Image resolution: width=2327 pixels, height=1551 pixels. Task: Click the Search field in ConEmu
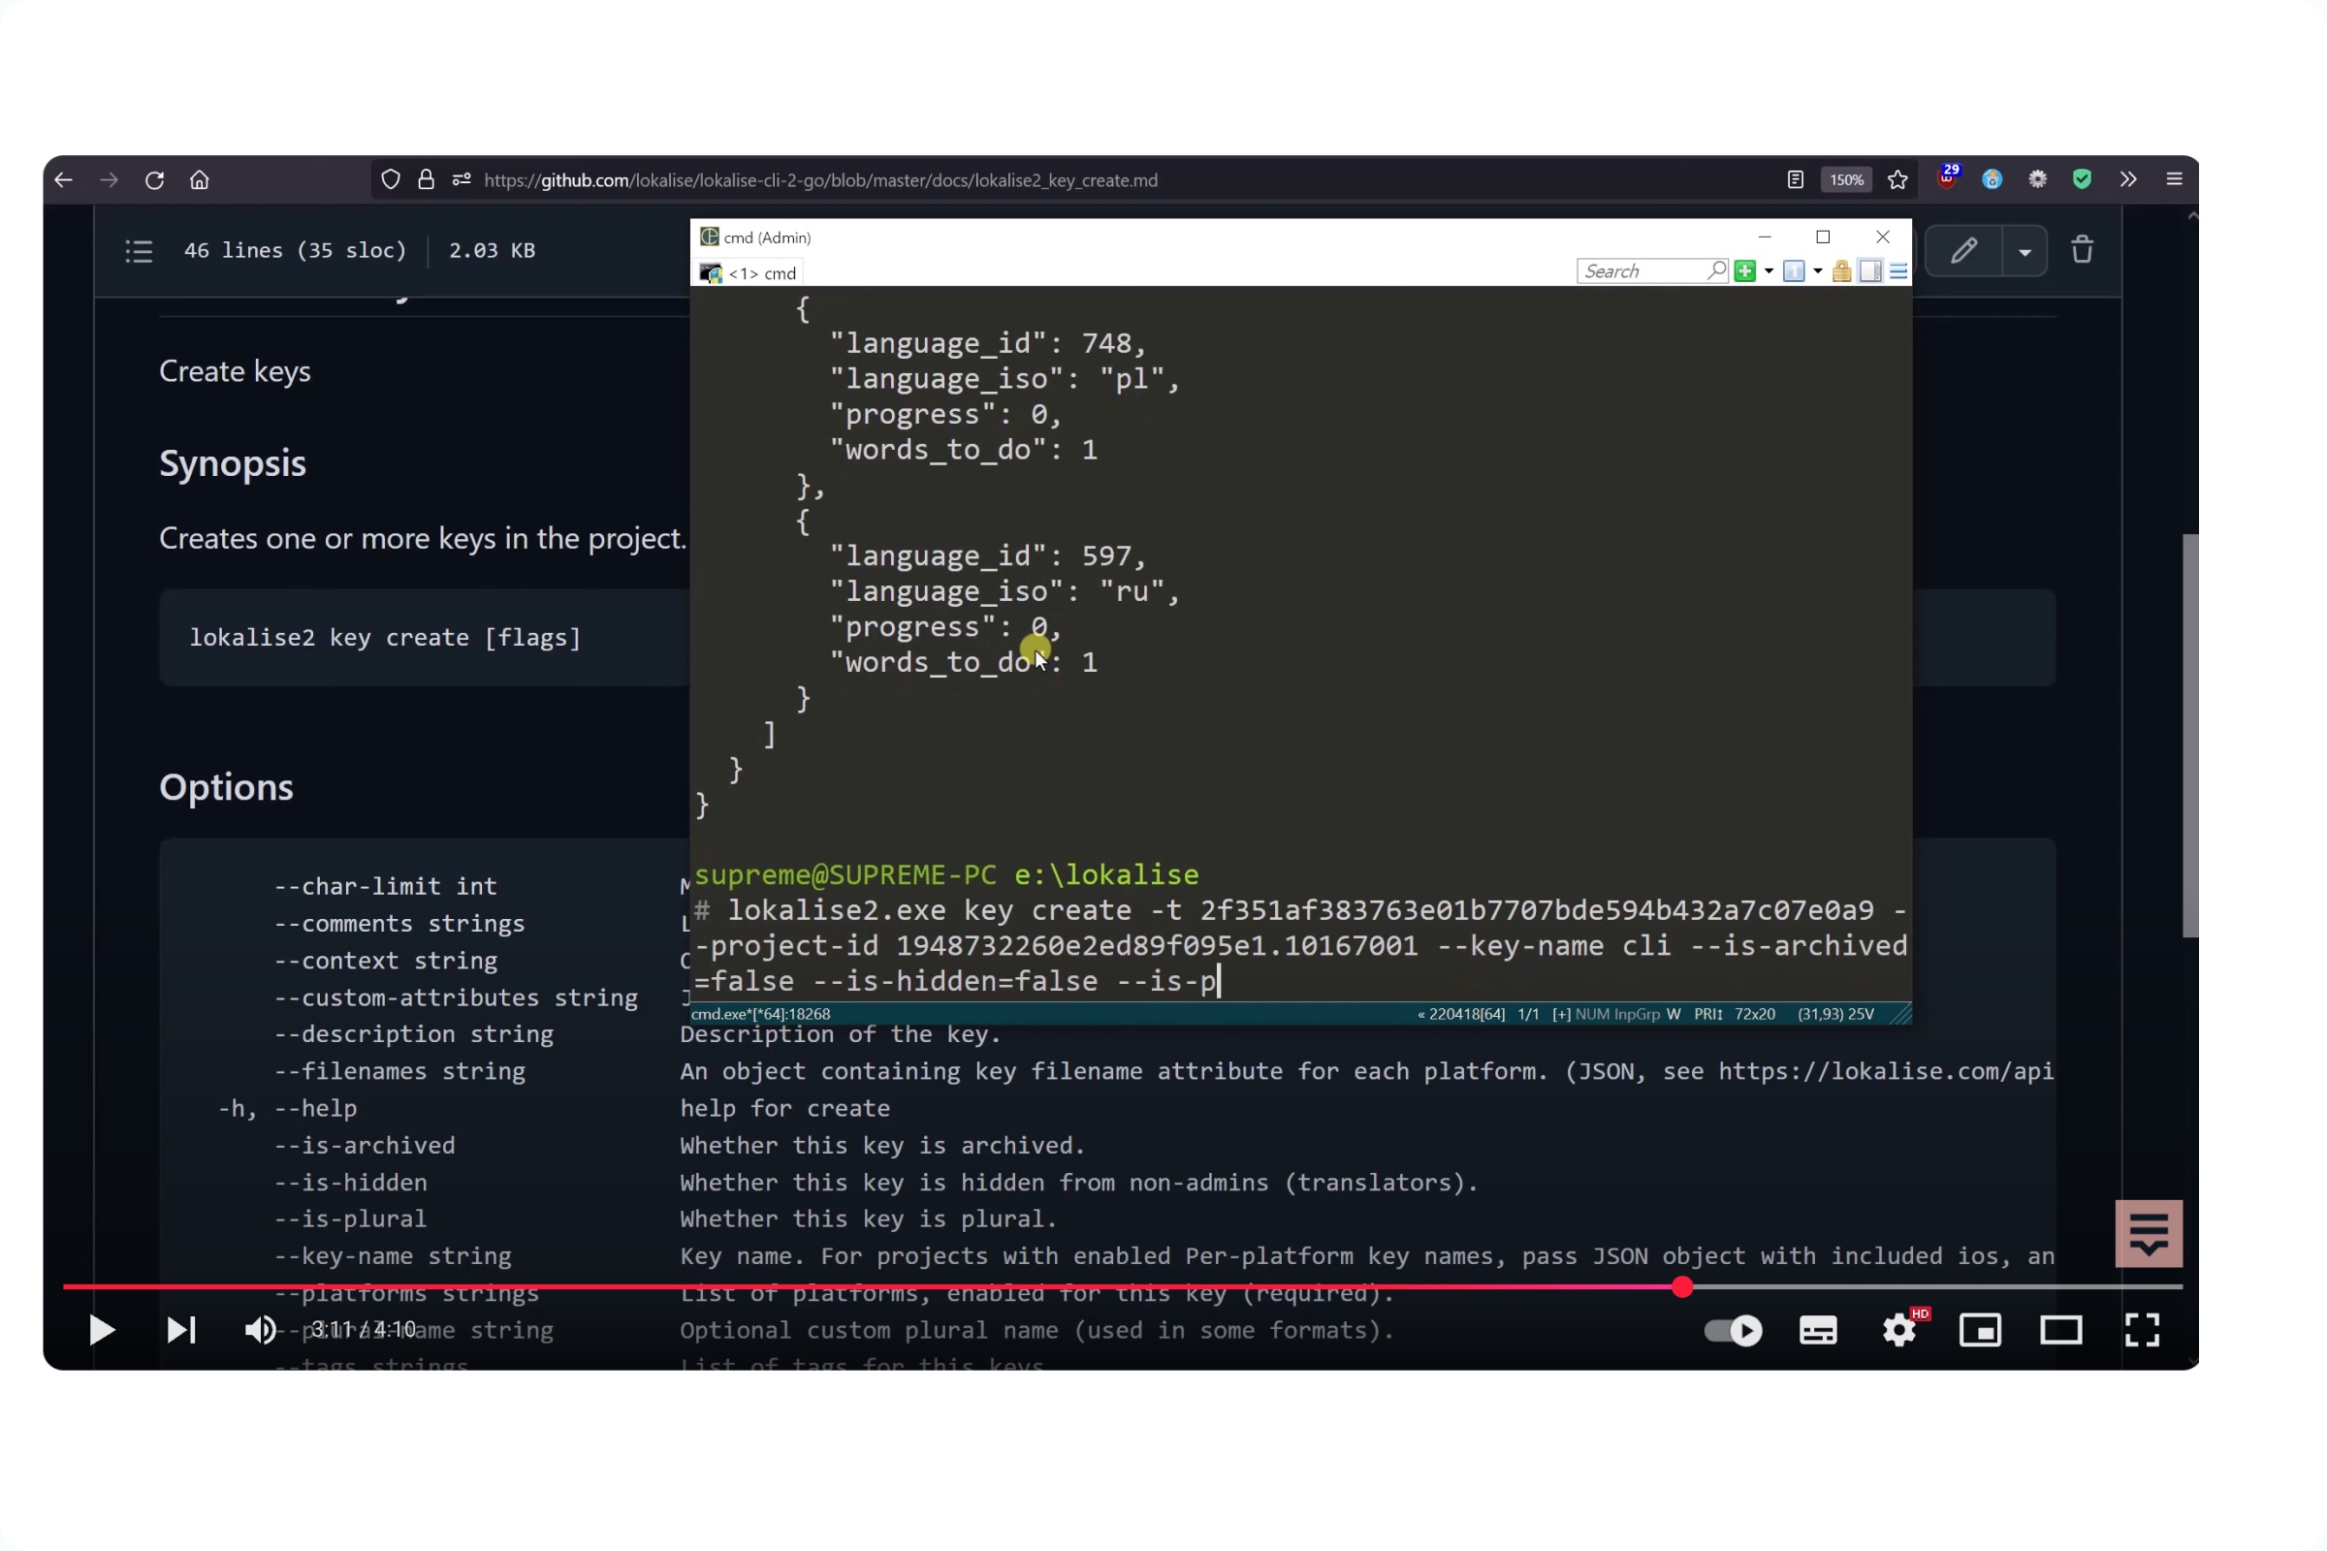point(1642,271)
